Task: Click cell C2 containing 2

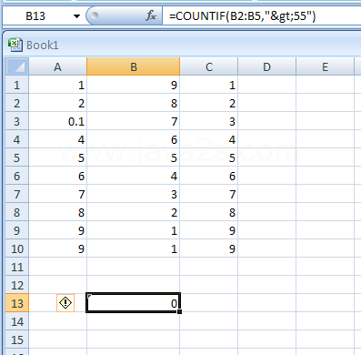Action: (209, 103)
